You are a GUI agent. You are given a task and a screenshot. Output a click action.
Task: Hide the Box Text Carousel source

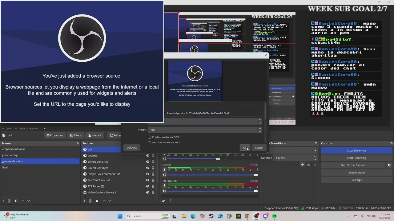(148, 180)
